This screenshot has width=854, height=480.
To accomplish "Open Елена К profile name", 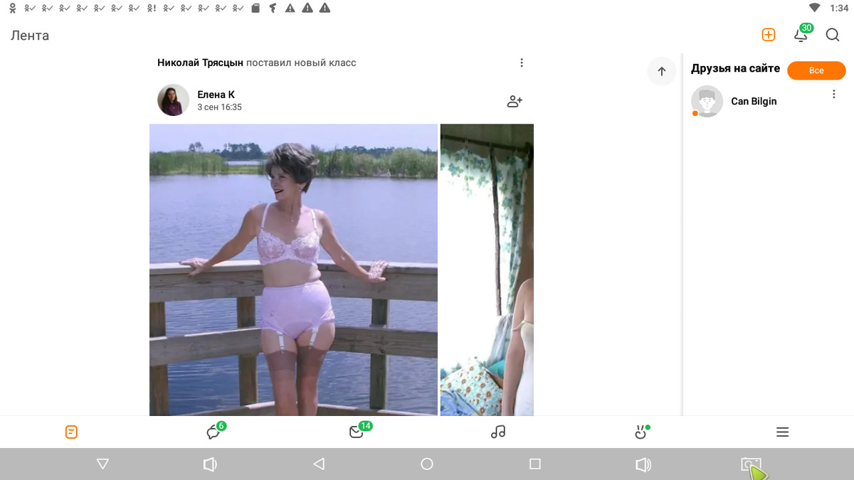I will [x=216, y=95].
